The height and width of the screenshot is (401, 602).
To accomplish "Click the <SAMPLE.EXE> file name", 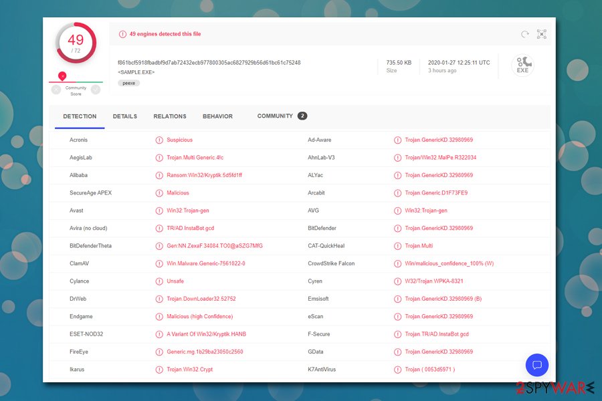I will (x=136, y=72).
